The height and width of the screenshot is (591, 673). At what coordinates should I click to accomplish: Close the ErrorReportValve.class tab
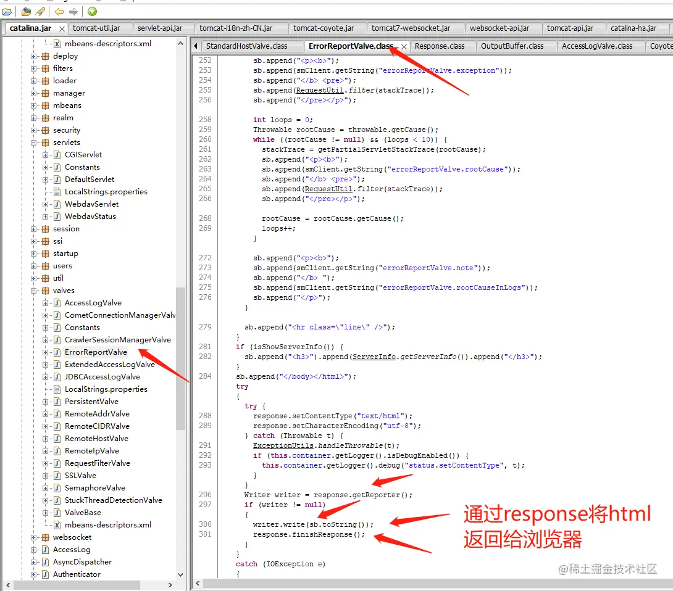tap(404, 46)
